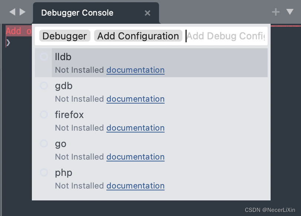Select the php radio button
301x216 pixels.
(44, 173)
